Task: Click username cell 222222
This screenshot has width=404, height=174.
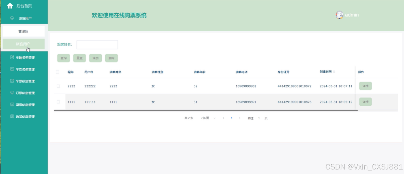Action: click(x=90, y=86)
